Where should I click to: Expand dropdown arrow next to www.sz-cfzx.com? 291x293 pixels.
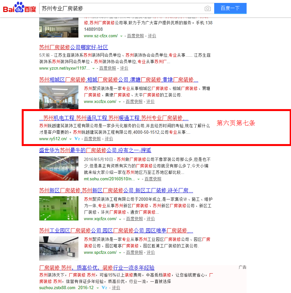point(121,36)
